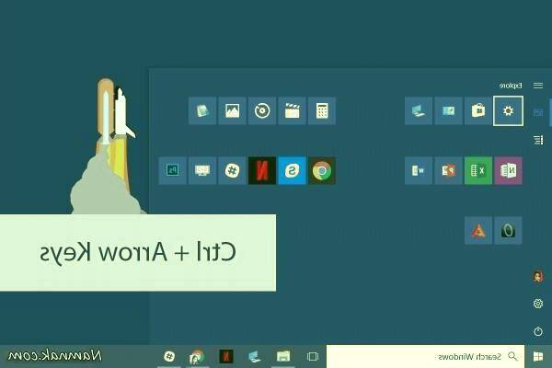Launch the PowerPoint tile
The width and height of the screenshot is (552, 368).
click(x=449, y=170)
